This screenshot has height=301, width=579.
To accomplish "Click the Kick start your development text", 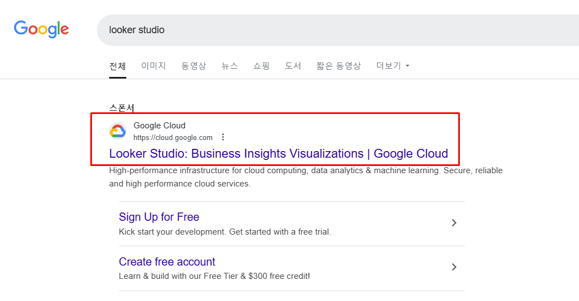I will (x=225, y=232).
